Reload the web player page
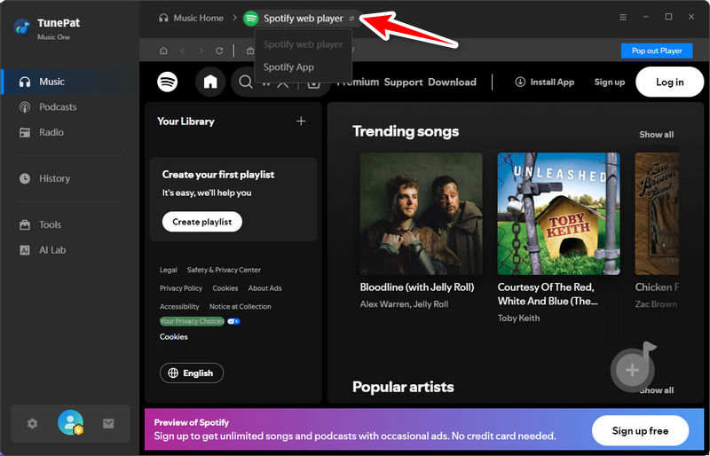 tap(219, 51)
